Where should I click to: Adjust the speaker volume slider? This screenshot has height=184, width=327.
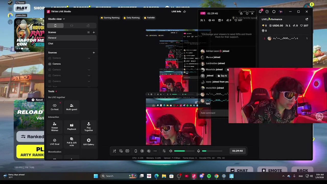184,151
